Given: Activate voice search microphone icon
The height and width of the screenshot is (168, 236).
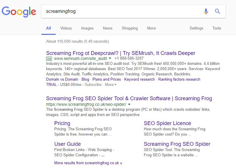Looking at the screenshot, I should click(x=206, y=11).
